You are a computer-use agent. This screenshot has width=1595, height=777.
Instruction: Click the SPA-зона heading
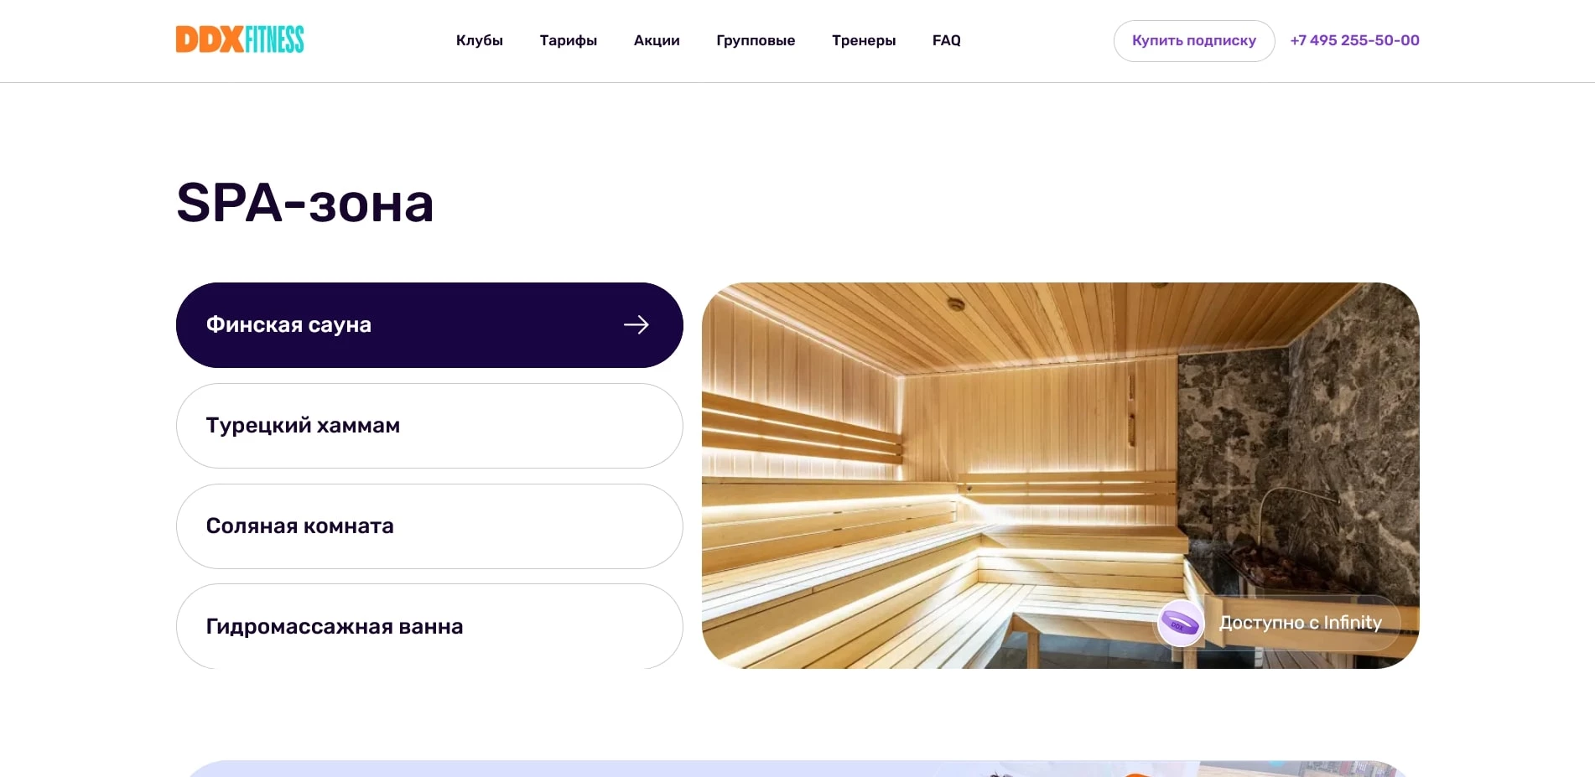304,202
